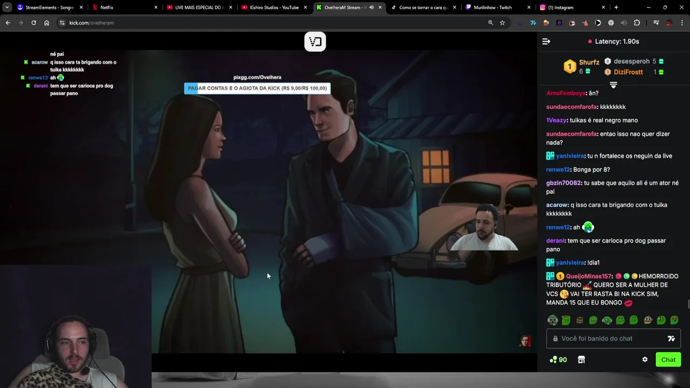
Task: Open QueijoMinas157 username in chat
Action: click(x=589, y=276)
